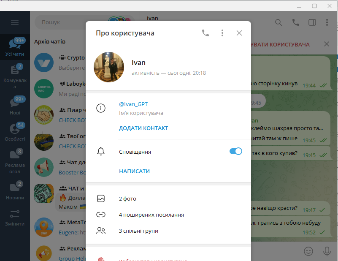Close the Про користувача dialog
Screen dimensions: 338x261
pyautogui.click(x=239, y=33)
